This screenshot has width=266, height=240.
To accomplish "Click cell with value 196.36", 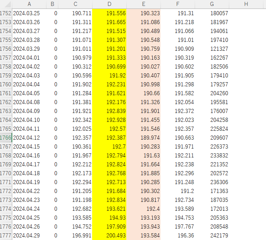I will [x=178, y=236].
